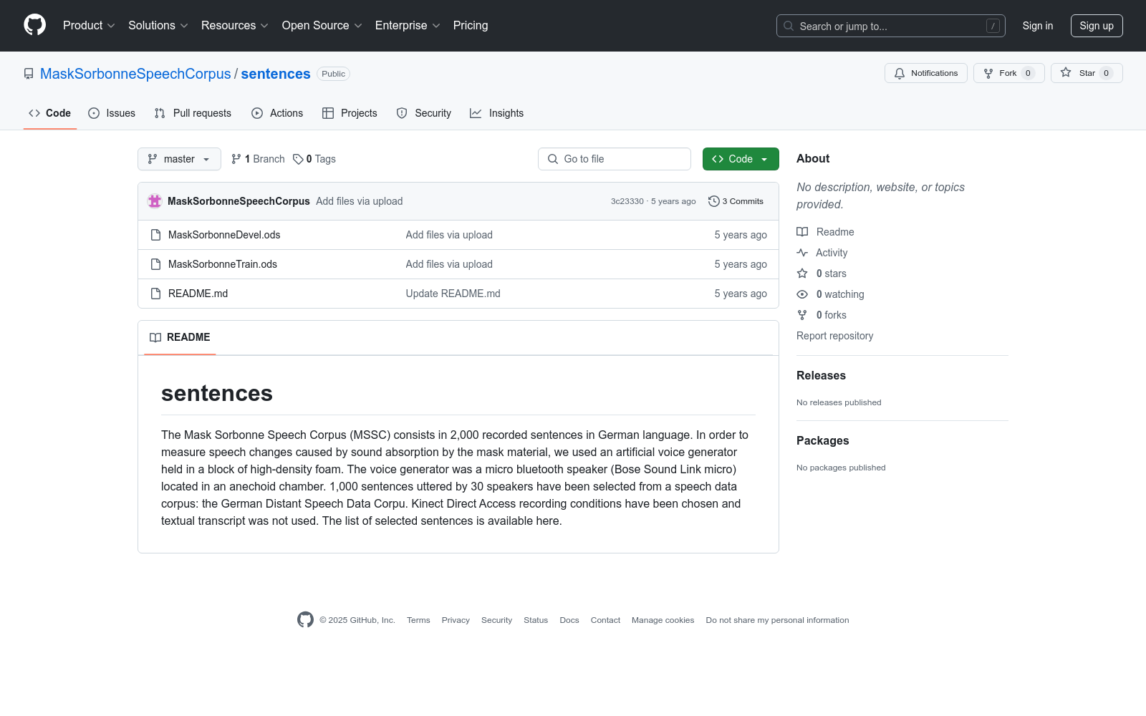Image resolution: width=1146 pixels, height=716 pixels.
Task: Click the footer GitHub logo
Action: click(305, 620)
